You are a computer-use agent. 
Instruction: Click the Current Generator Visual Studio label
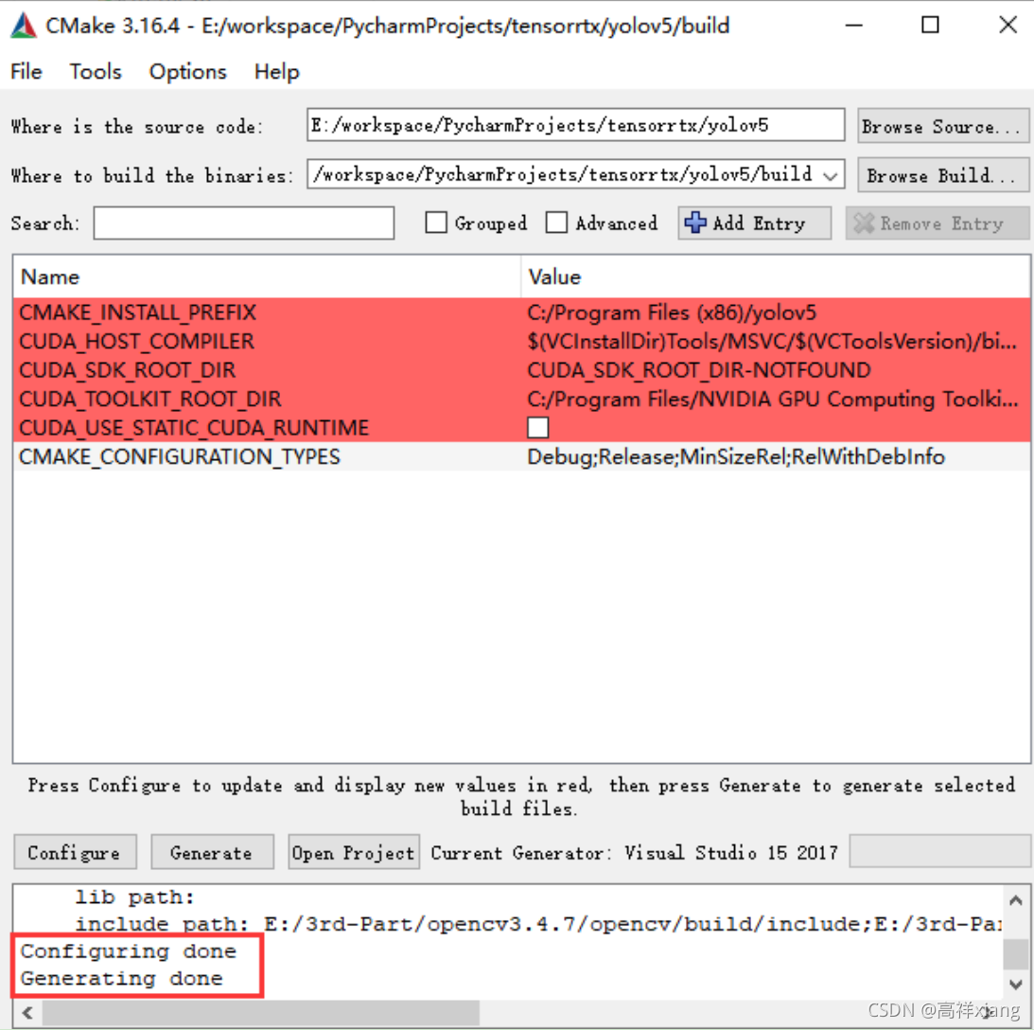point(635,853)
